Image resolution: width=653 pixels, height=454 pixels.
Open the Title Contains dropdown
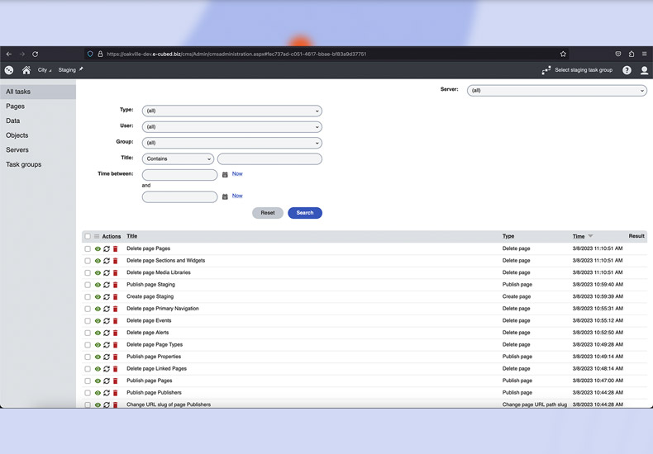(x=178, y=158)
